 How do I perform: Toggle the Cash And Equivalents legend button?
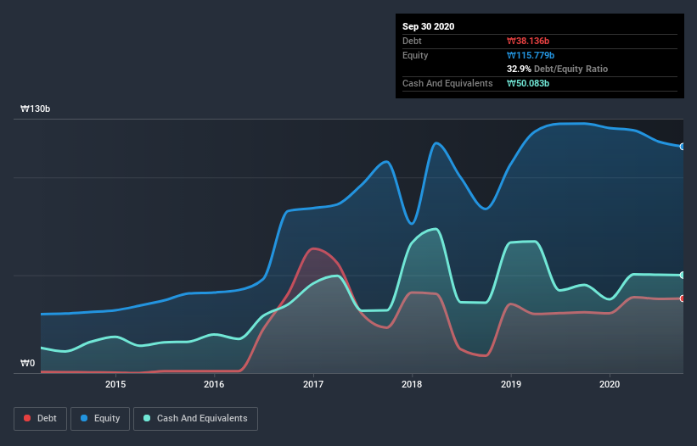(195, 419)
